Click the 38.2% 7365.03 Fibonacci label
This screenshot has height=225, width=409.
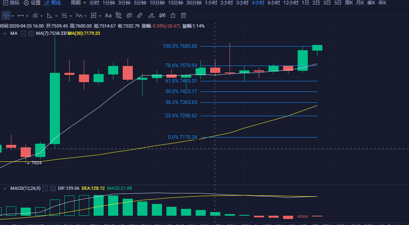click(181, 102)
